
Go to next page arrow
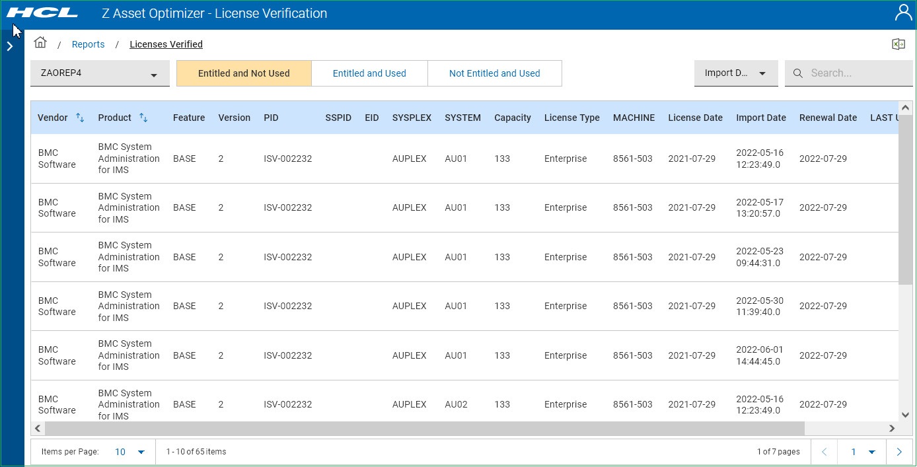pyautogui.click(x=899, y=452)
